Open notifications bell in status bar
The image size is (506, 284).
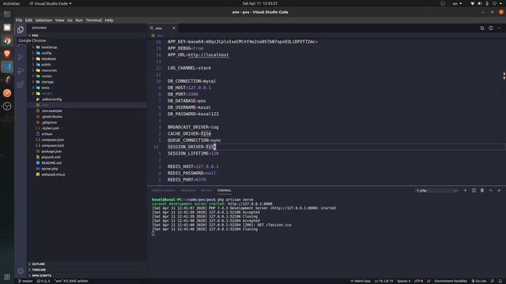pos(500,281)
